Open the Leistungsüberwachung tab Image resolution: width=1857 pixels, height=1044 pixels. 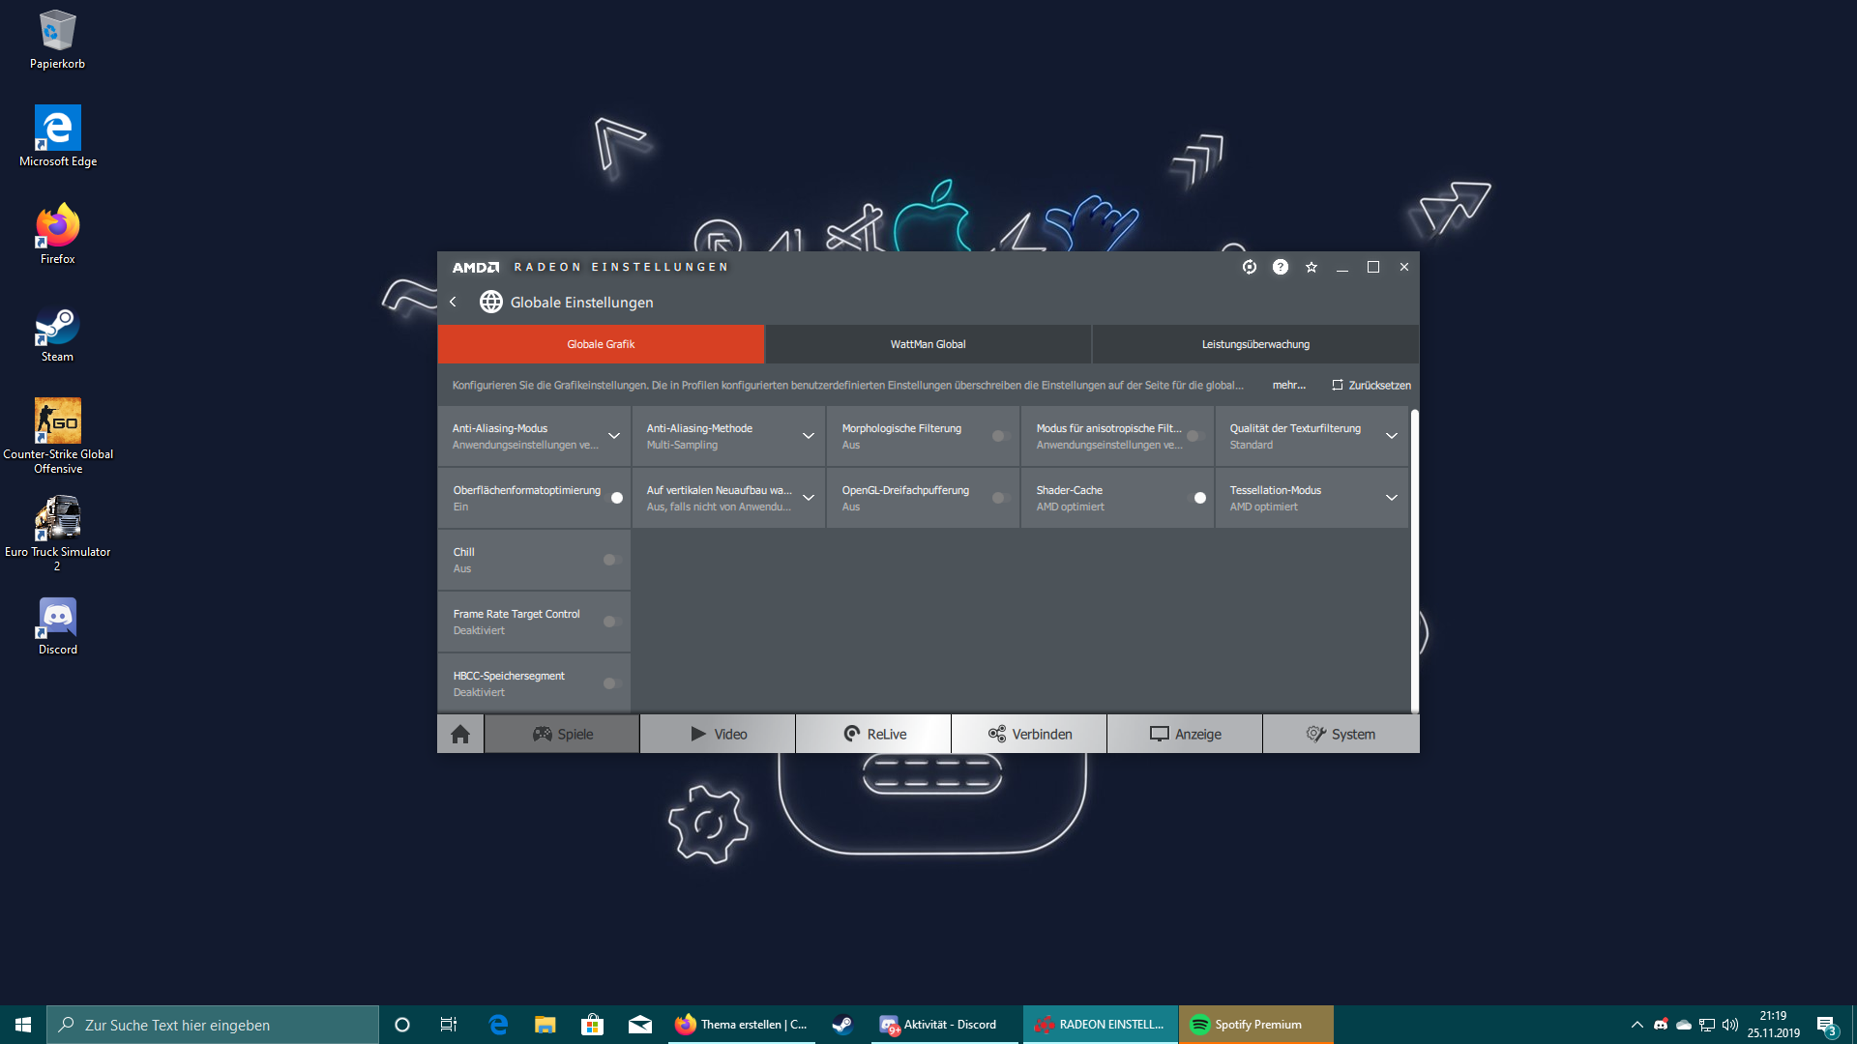tap(1255, 344)
